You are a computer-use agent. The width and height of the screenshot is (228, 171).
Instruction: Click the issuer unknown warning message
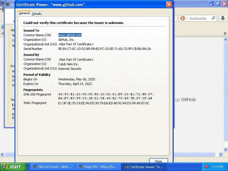pos(74,23)
